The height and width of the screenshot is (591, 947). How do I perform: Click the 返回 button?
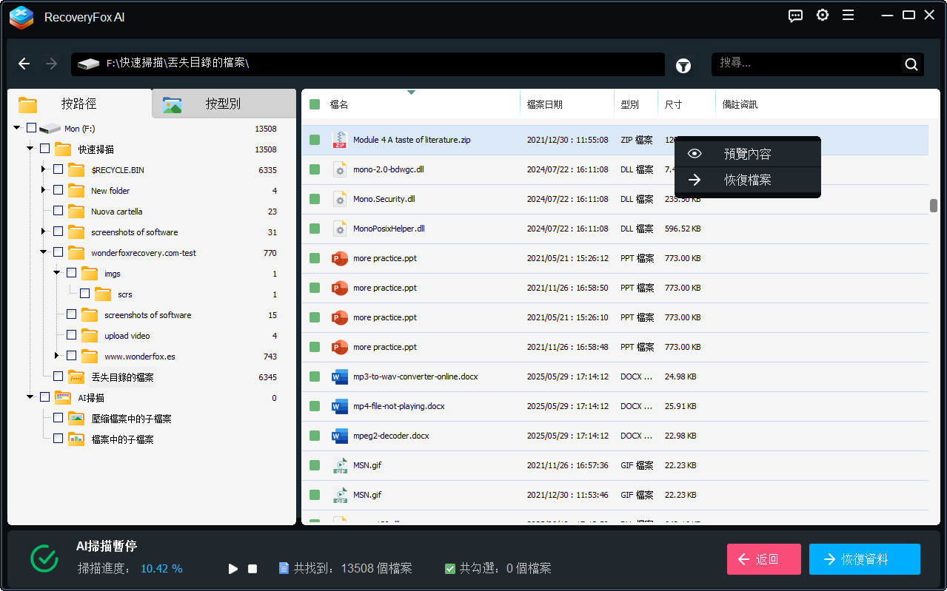pyautogui.click(x=763, y=559)
